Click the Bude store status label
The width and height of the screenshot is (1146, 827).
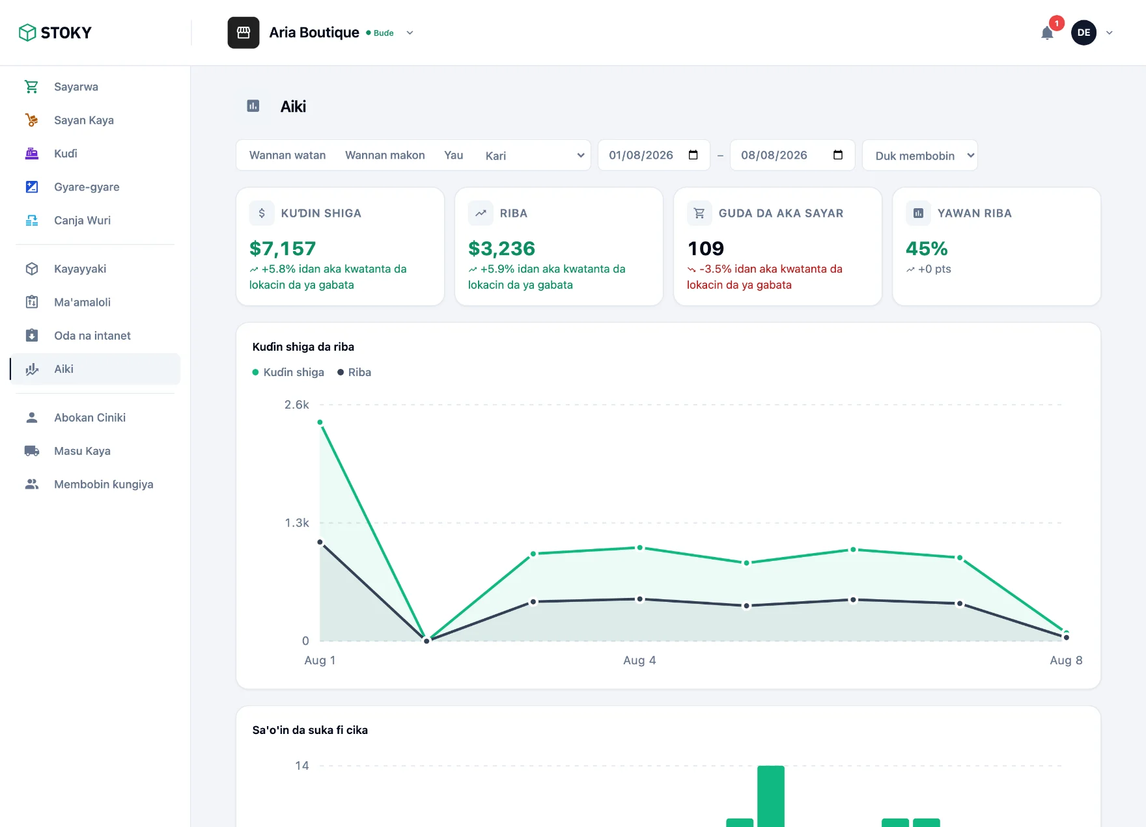(x=384, y=33)
